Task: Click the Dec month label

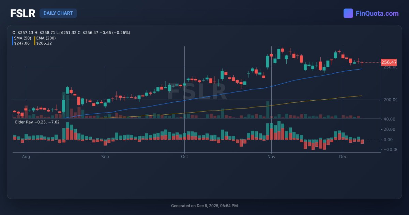Action: (x=343, y=157)
